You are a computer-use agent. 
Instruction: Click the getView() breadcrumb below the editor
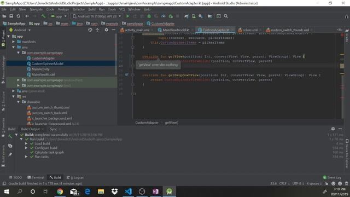pos(171,123)
